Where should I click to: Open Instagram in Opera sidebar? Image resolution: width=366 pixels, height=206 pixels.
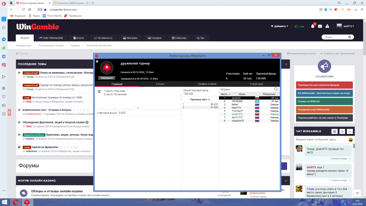[x=4, y=65]
